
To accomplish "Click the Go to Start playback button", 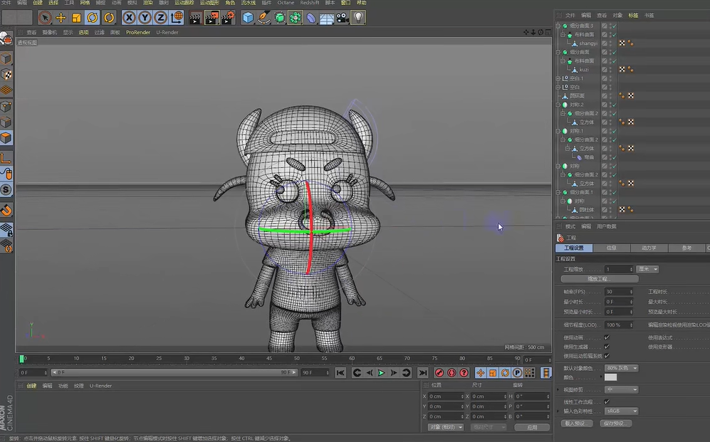I will tap(340, 372).
